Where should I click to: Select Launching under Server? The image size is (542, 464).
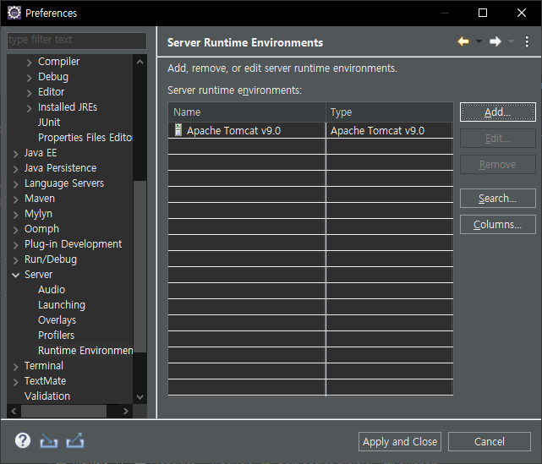(x=62, y=305)
